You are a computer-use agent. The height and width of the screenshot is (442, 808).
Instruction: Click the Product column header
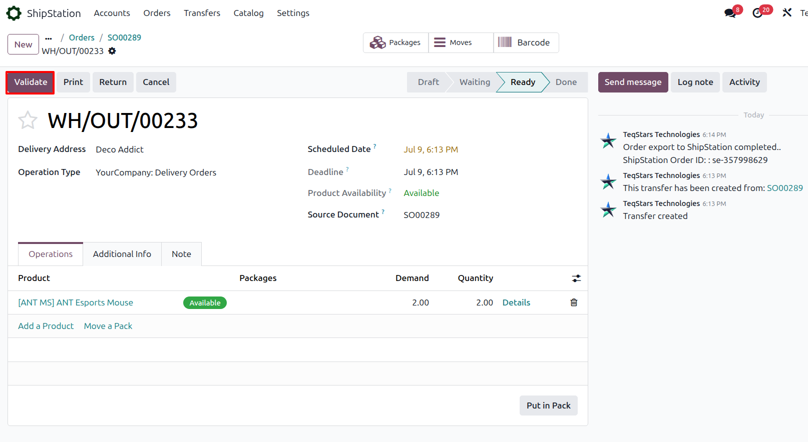tap(34, 278)
